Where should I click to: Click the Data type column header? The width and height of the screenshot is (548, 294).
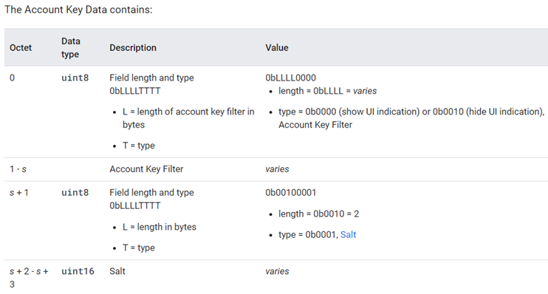tap(71, 47)
